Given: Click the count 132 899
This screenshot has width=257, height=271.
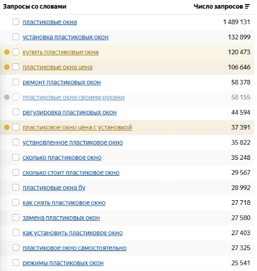Looking at the screenshot, I should tap(239, 37).
